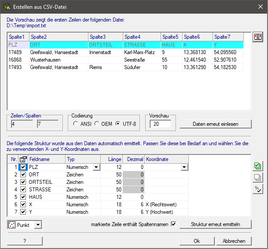Open the Typ dropdown for PLZ

tap(96, 167)
